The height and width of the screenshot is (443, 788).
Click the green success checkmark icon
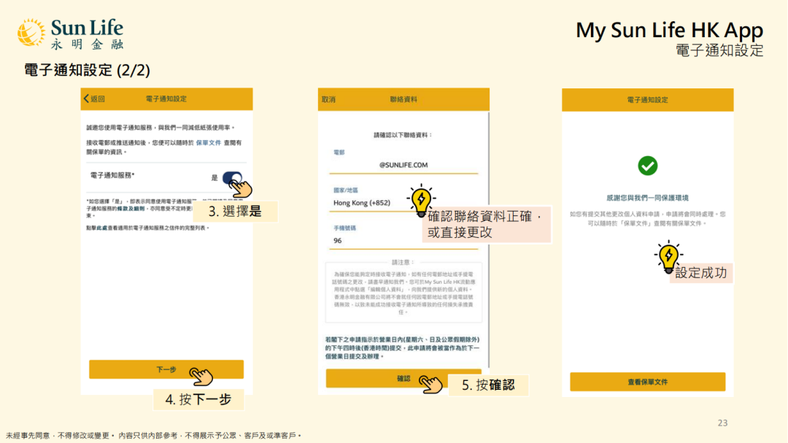point(647,166)
